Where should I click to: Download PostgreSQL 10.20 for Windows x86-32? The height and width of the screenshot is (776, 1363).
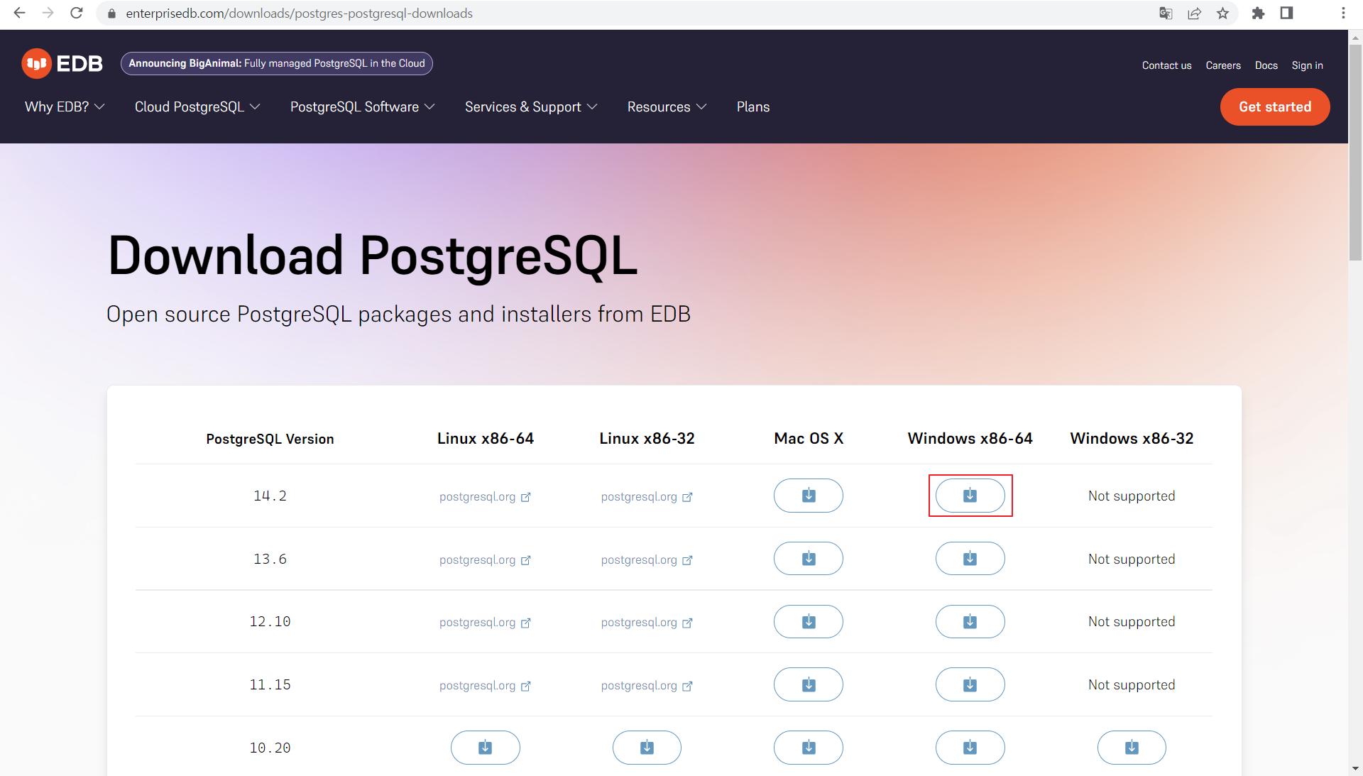coord(1132,748)
